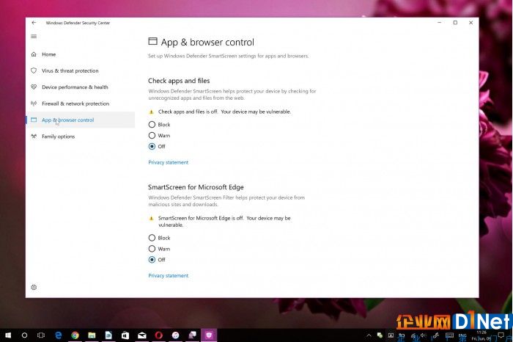Click the Cortana circle on the taskbar
Image resolution: width=513 pixels, height=342 pixels.
pos(24,335)
